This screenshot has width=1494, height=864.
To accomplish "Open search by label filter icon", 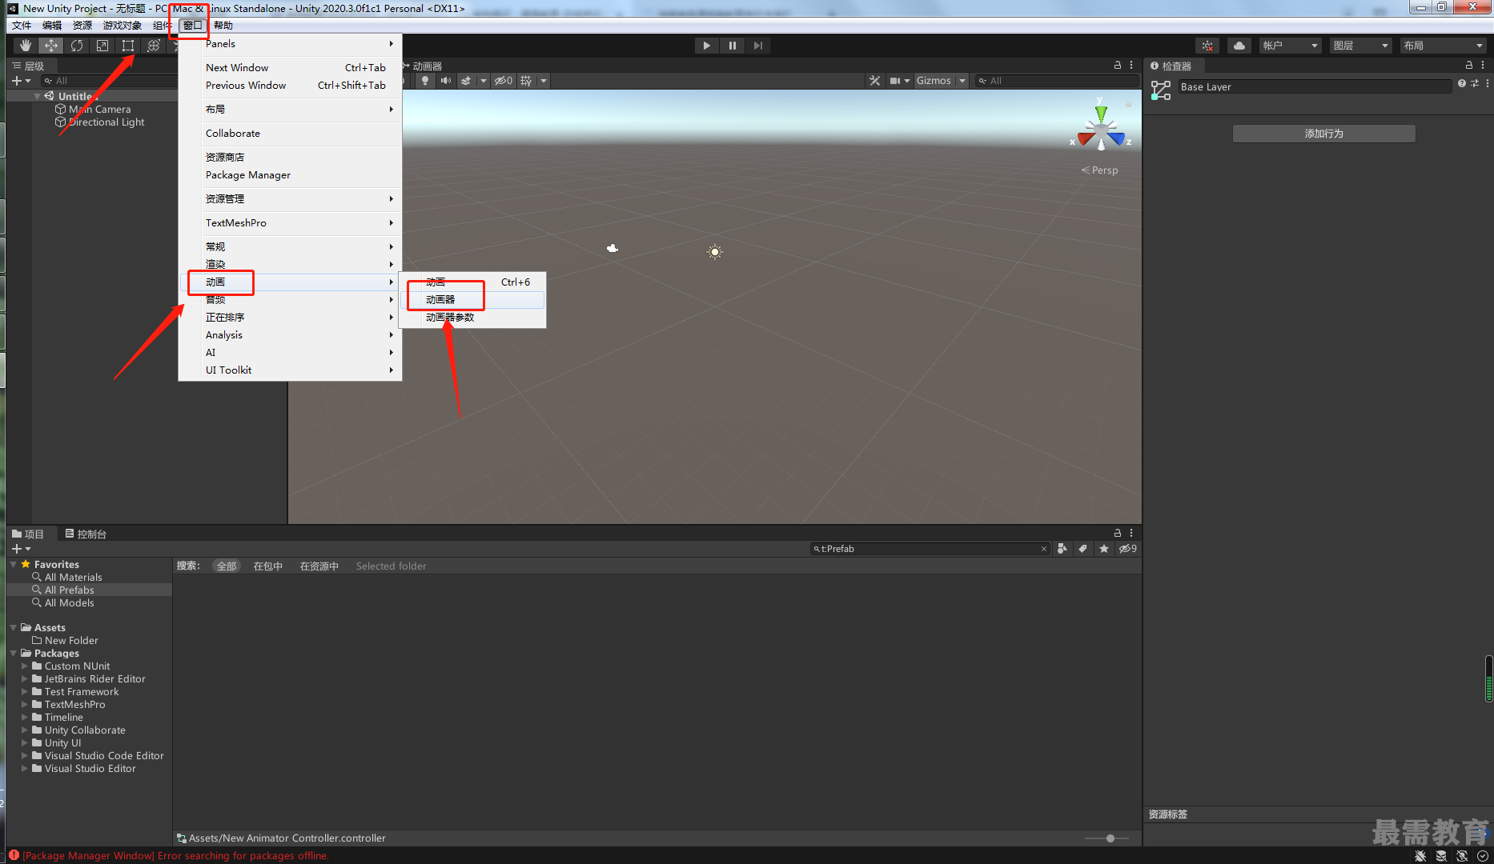I will (1082, 549).
